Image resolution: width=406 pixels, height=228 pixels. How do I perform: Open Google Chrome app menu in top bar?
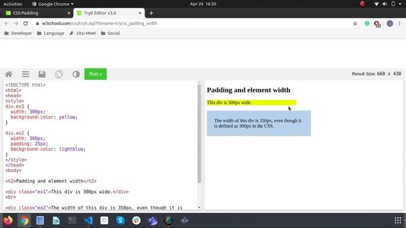coord(53,4)
